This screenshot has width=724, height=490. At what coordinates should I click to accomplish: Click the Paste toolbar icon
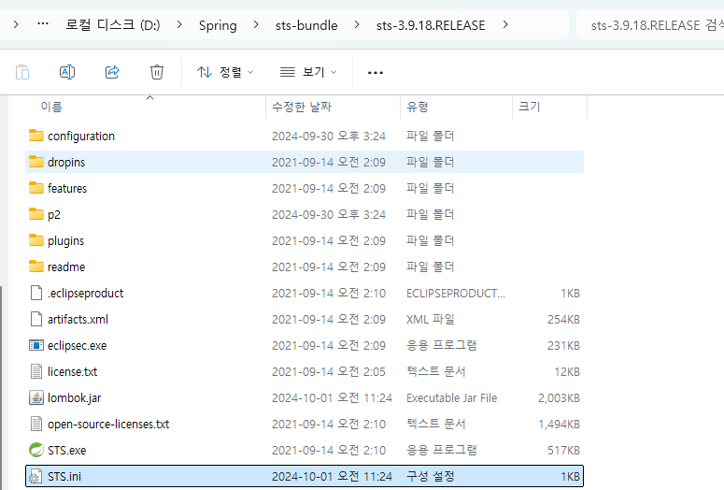tap(22, 72)
